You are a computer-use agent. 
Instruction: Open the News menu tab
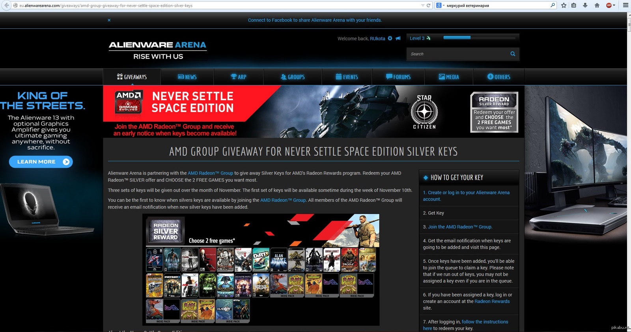(x=187, y=77)
